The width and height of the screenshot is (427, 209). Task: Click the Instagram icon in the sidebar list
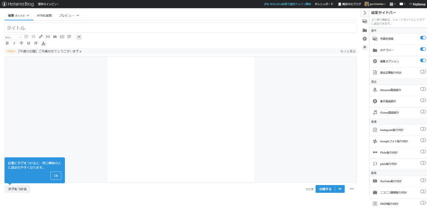tap(375, 130)
